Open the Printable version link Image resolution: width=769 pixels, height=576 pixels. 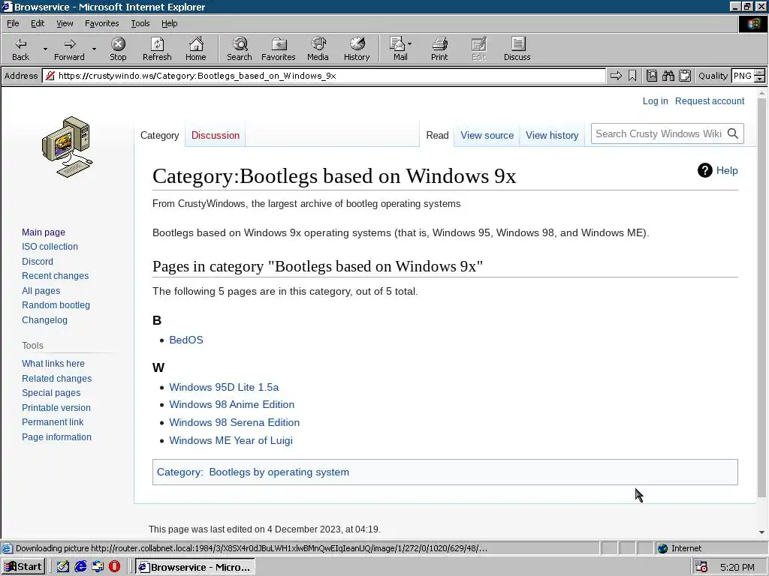coord(56,407)
